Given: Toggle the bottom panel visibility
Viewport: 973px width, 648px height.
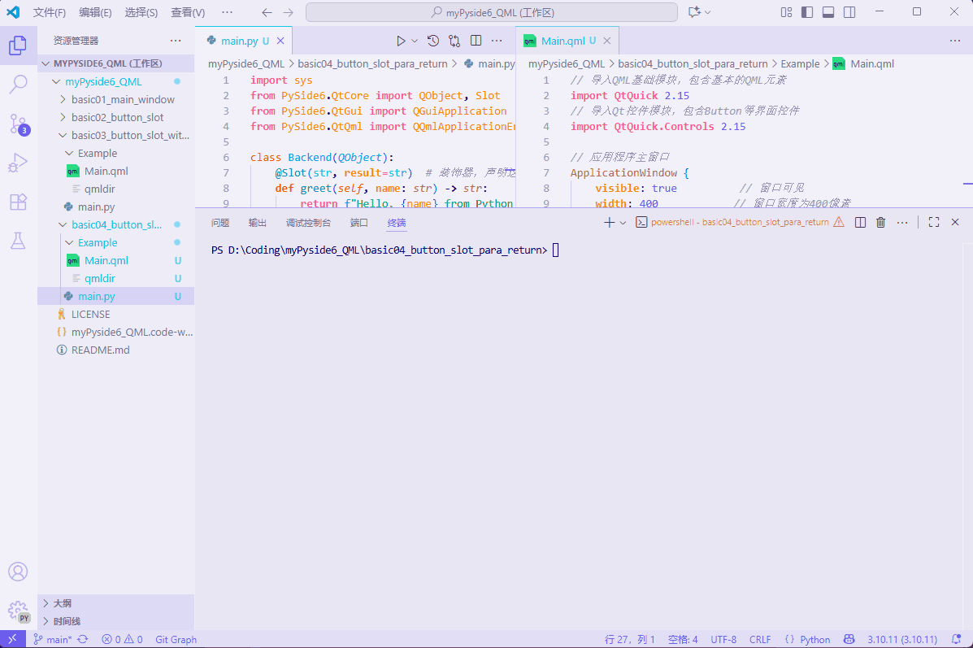Looking at the screenshot, I should tap(828, 12).
